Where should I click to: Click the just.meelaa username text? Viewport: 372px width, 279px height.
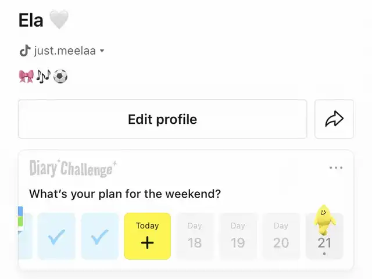(65, 51)
